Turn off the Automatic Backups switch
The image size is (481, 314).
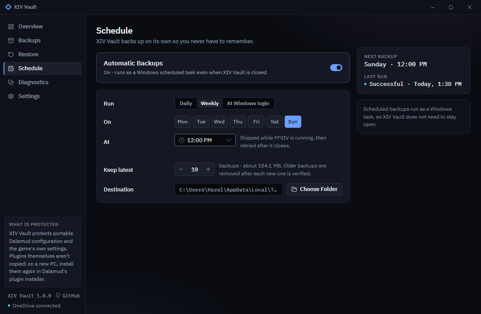tap(336, 68)
